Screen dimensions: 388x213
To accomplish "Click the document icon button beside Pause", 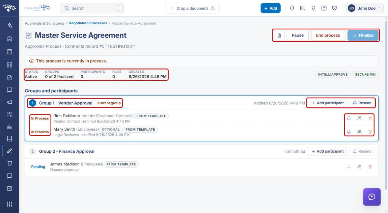I will [x=279, y=35].
